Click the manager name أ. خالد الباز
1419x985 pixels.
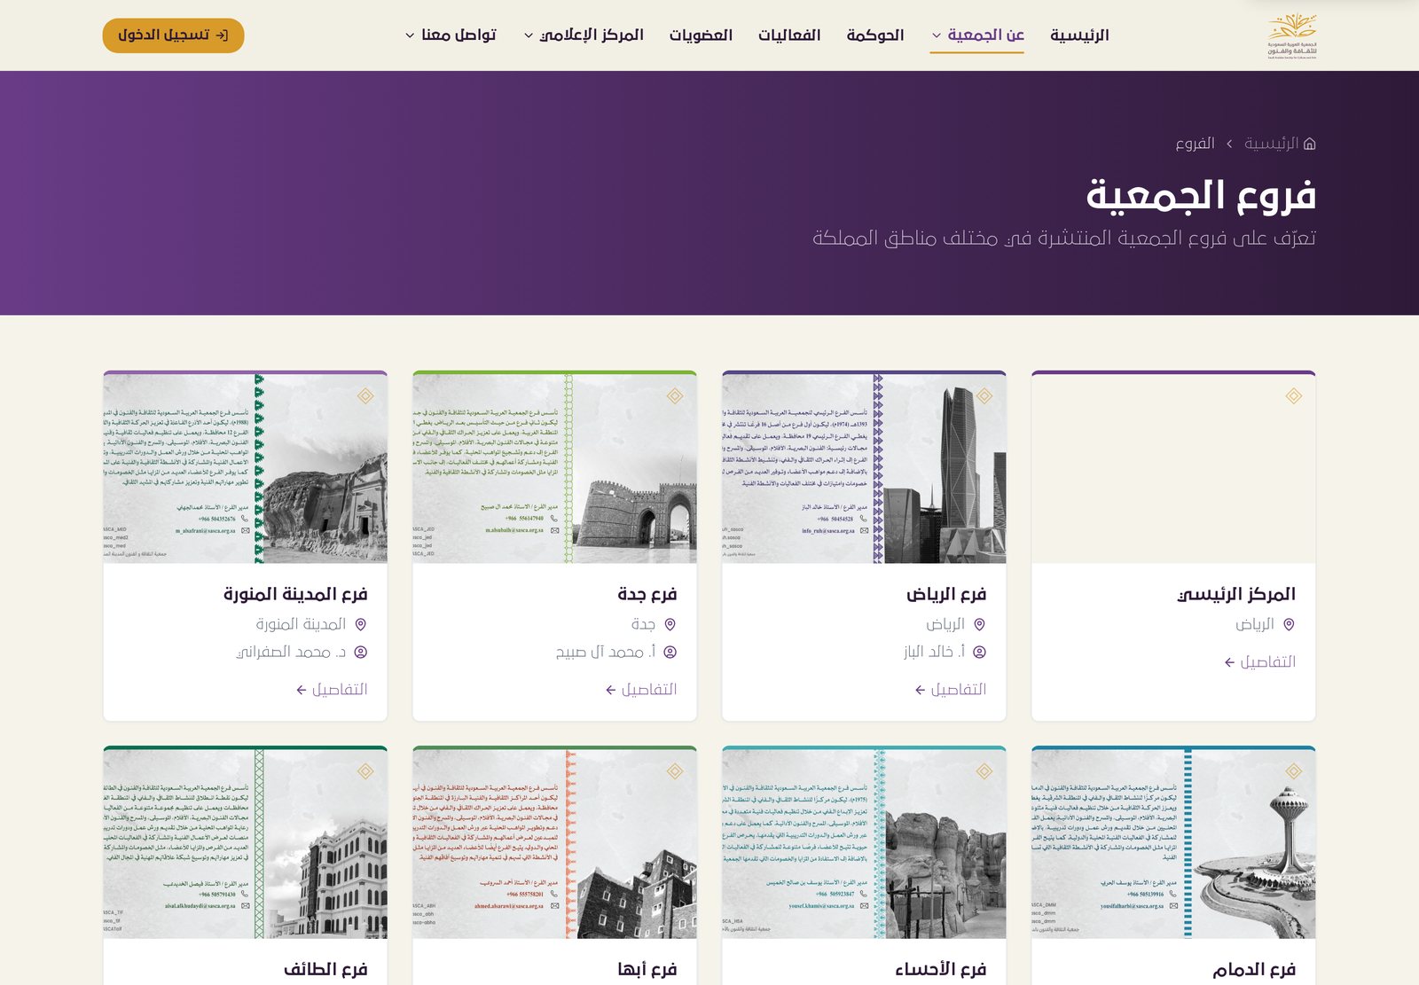(934, 652)
